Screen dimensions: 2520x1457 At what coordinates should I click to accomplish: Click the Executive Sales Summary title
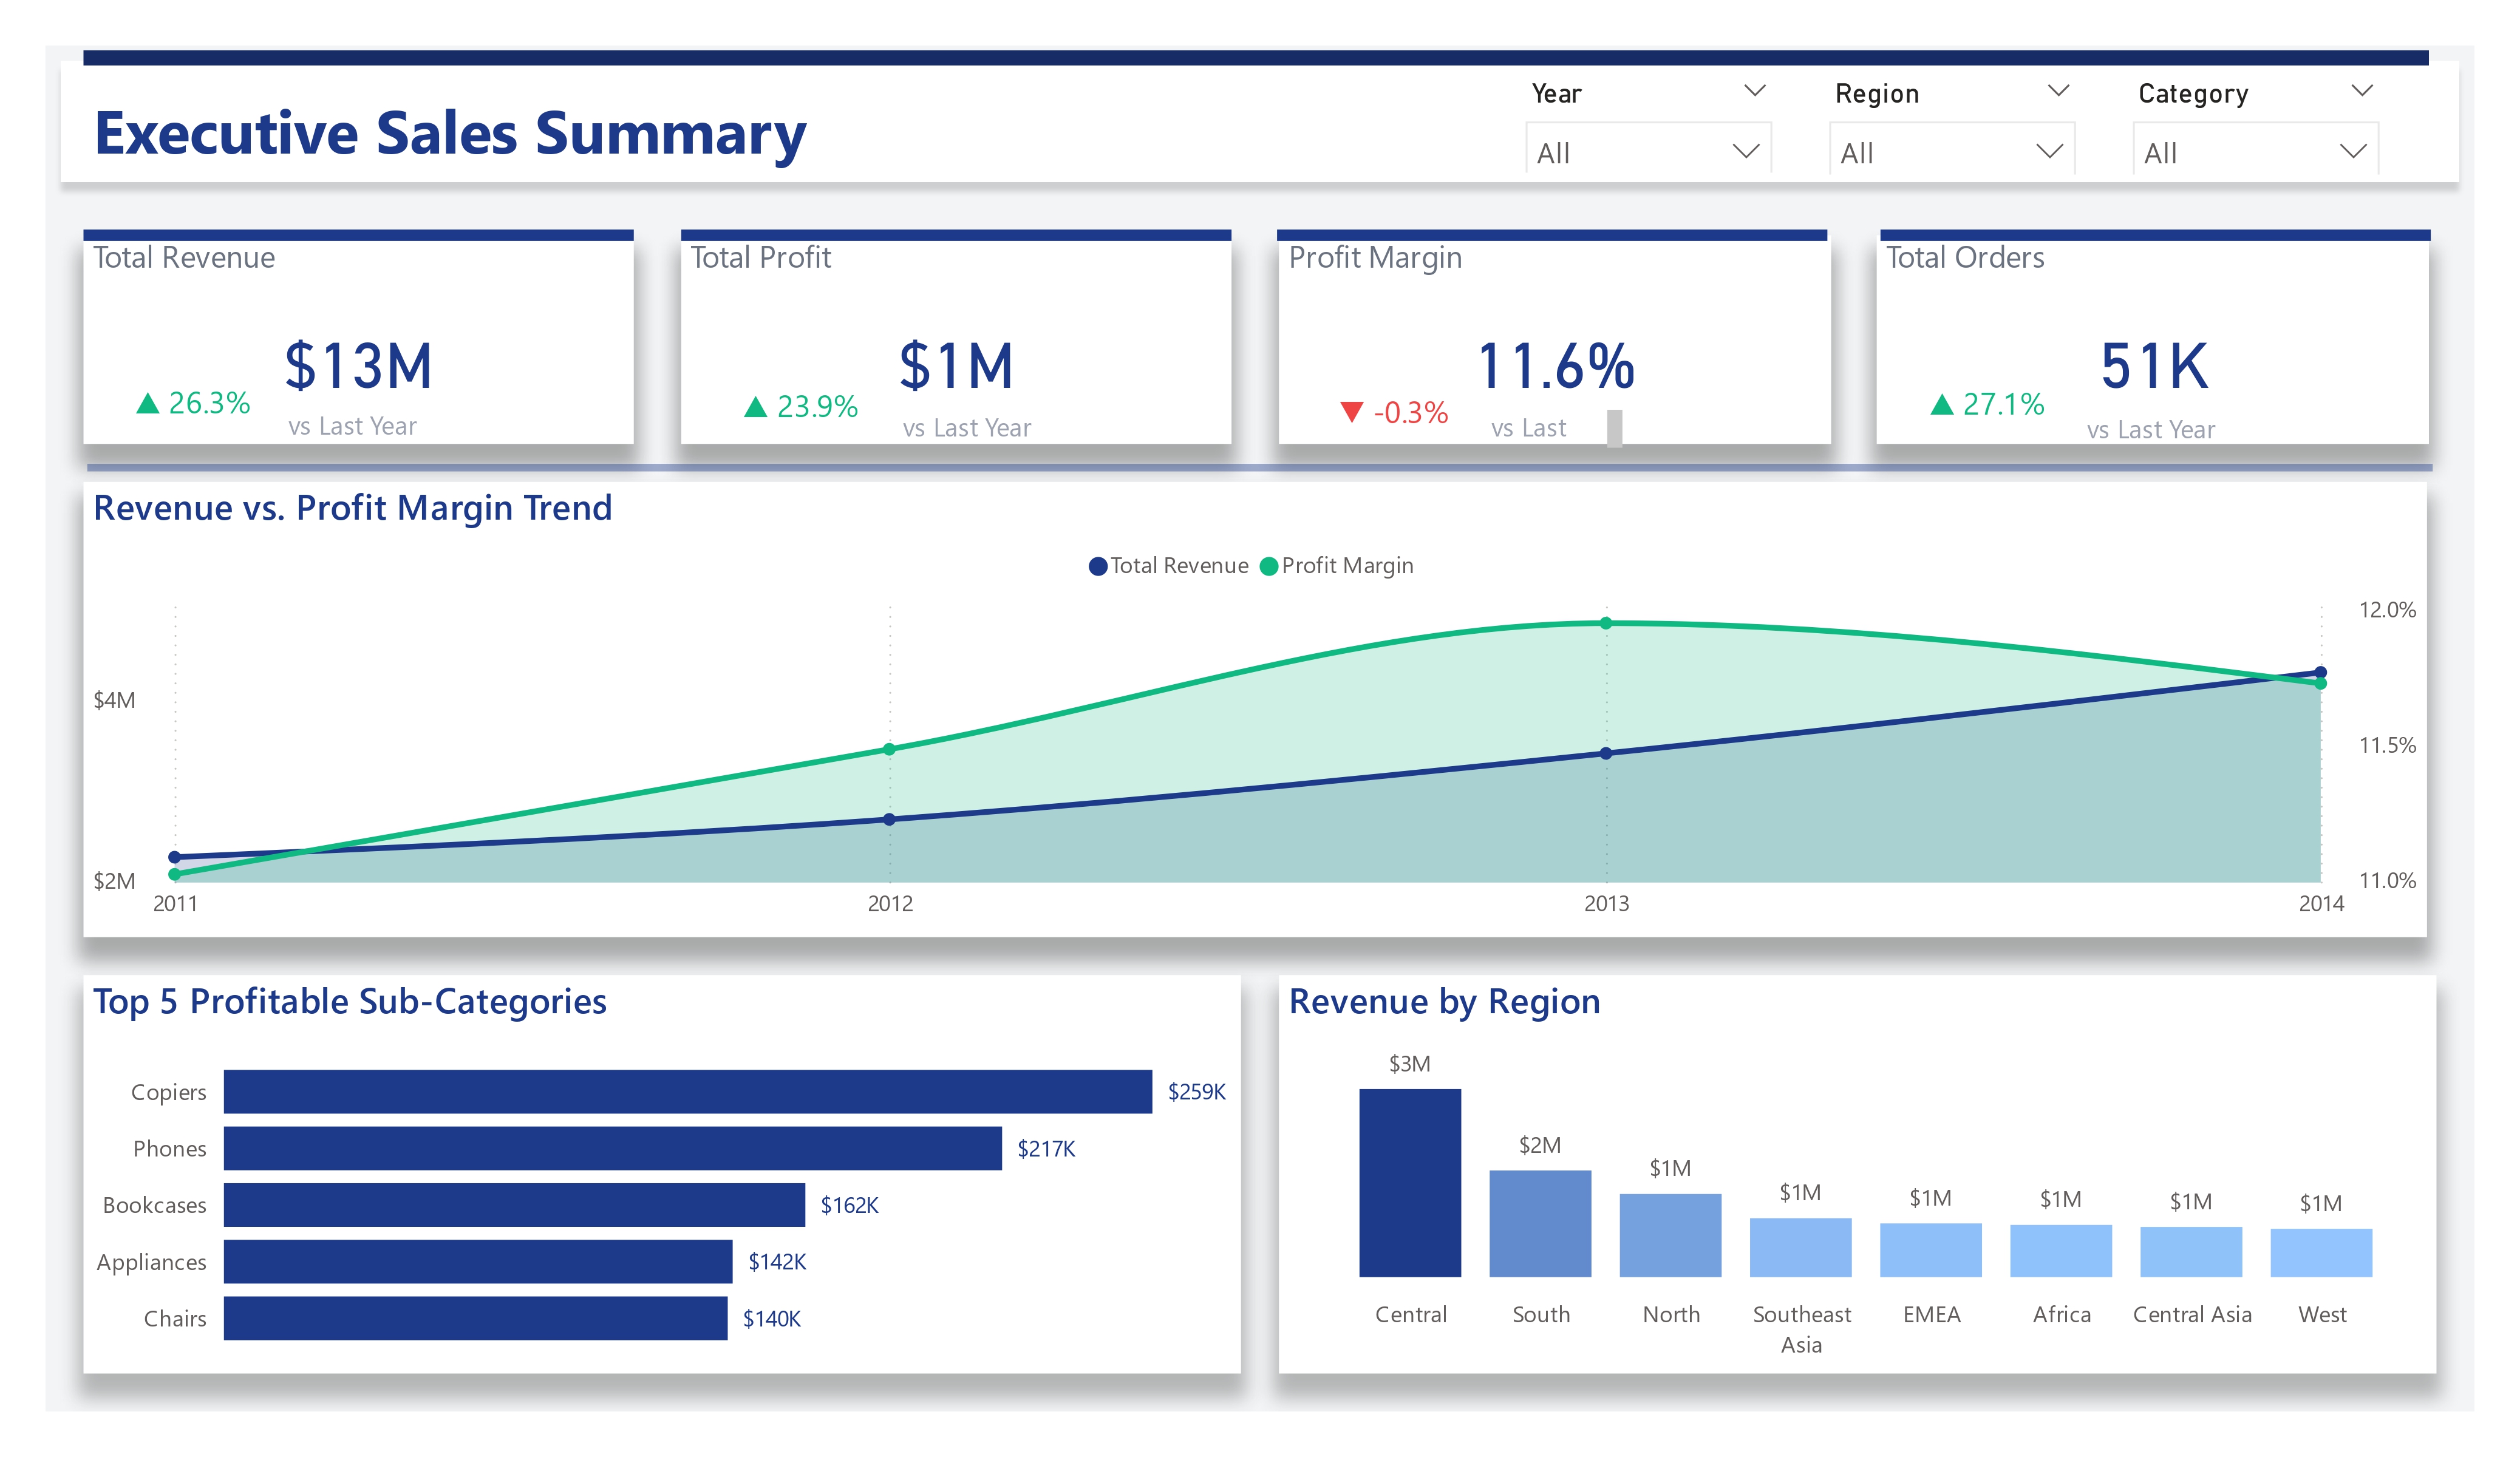[x=450, y=133]
